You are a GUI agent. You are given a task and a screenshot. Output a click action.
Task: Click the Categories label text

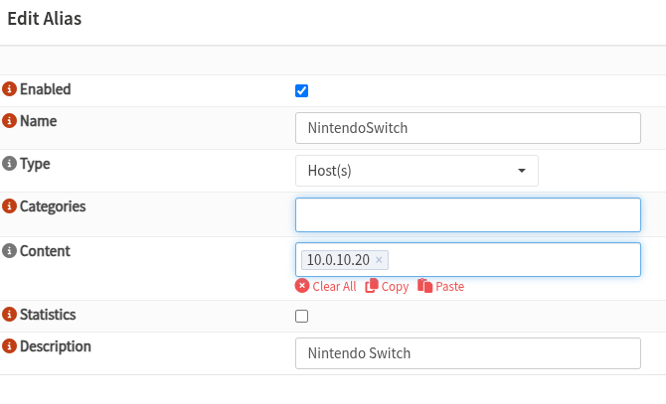[53, 206]
